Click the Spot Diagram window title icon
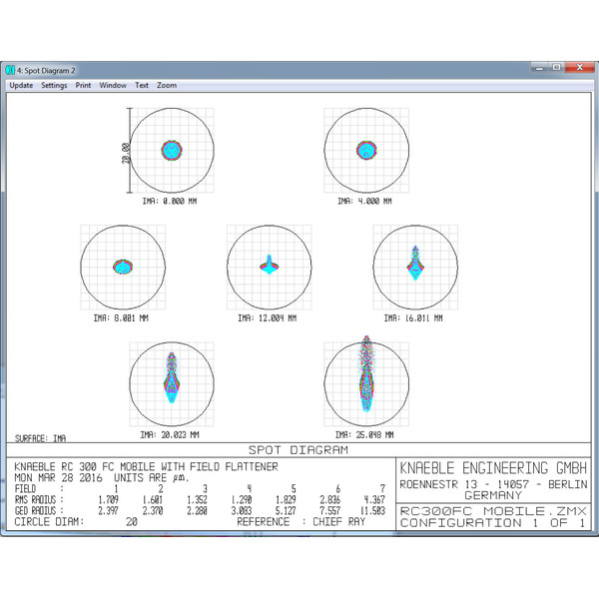The width and height of the screenshot is (599, 599). [x=10, y=70]
